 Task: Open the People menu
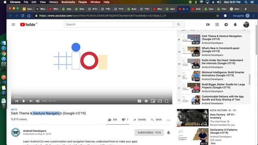click(83, 2)
